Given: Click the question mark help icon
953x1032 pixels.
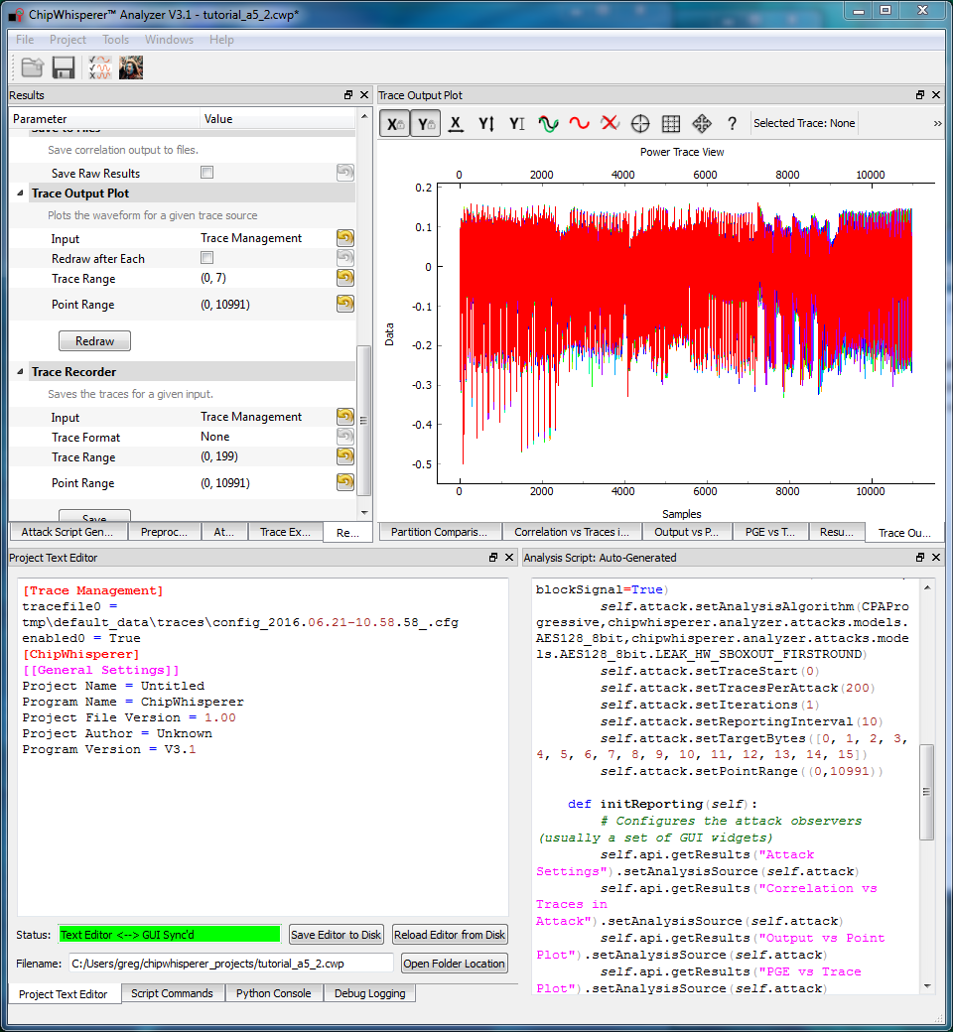Looking at the screenshot, I should coord(732,124).
